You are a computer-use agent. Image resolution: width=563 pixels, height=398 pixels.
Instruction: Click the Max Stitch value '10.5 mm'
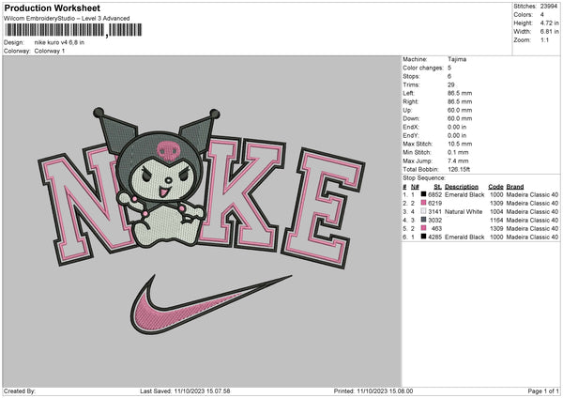pos(458,144)
